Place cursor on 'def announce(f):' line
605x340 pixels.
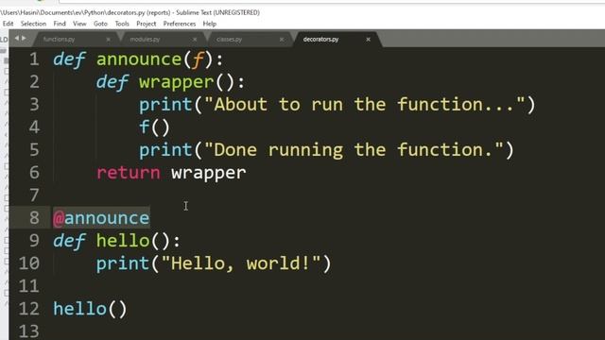click(x=138, y=59)
